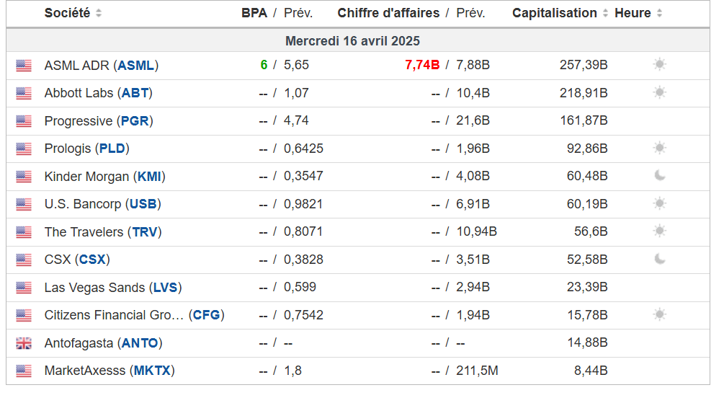
Task: Open the MKTX ticker link
Action: pos(152,371)
